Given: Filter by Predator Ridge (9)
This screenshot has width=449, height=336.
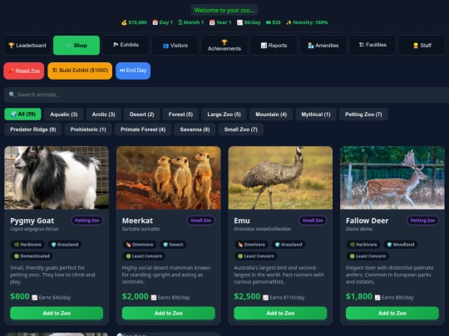Looking at the screenshot, I should [33, 129].
